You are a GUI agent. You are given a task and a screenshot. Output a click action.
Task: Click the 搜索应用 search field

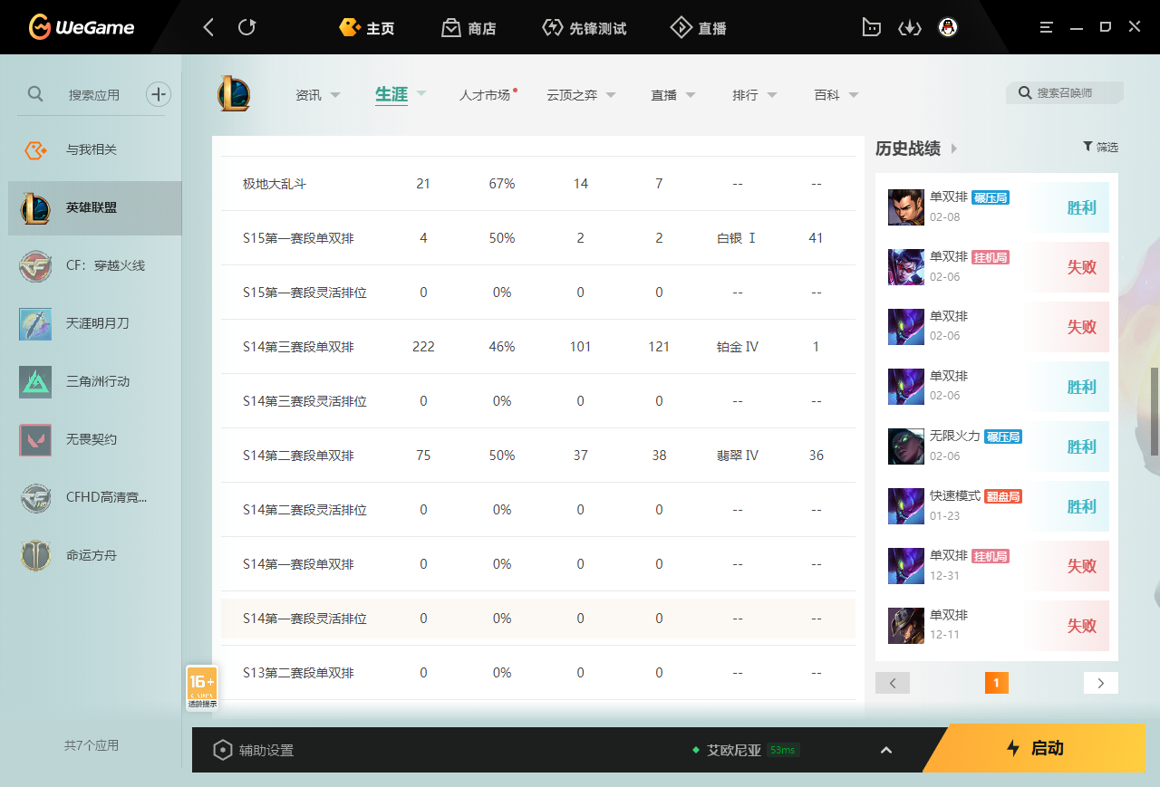click(x=94, y=94)
